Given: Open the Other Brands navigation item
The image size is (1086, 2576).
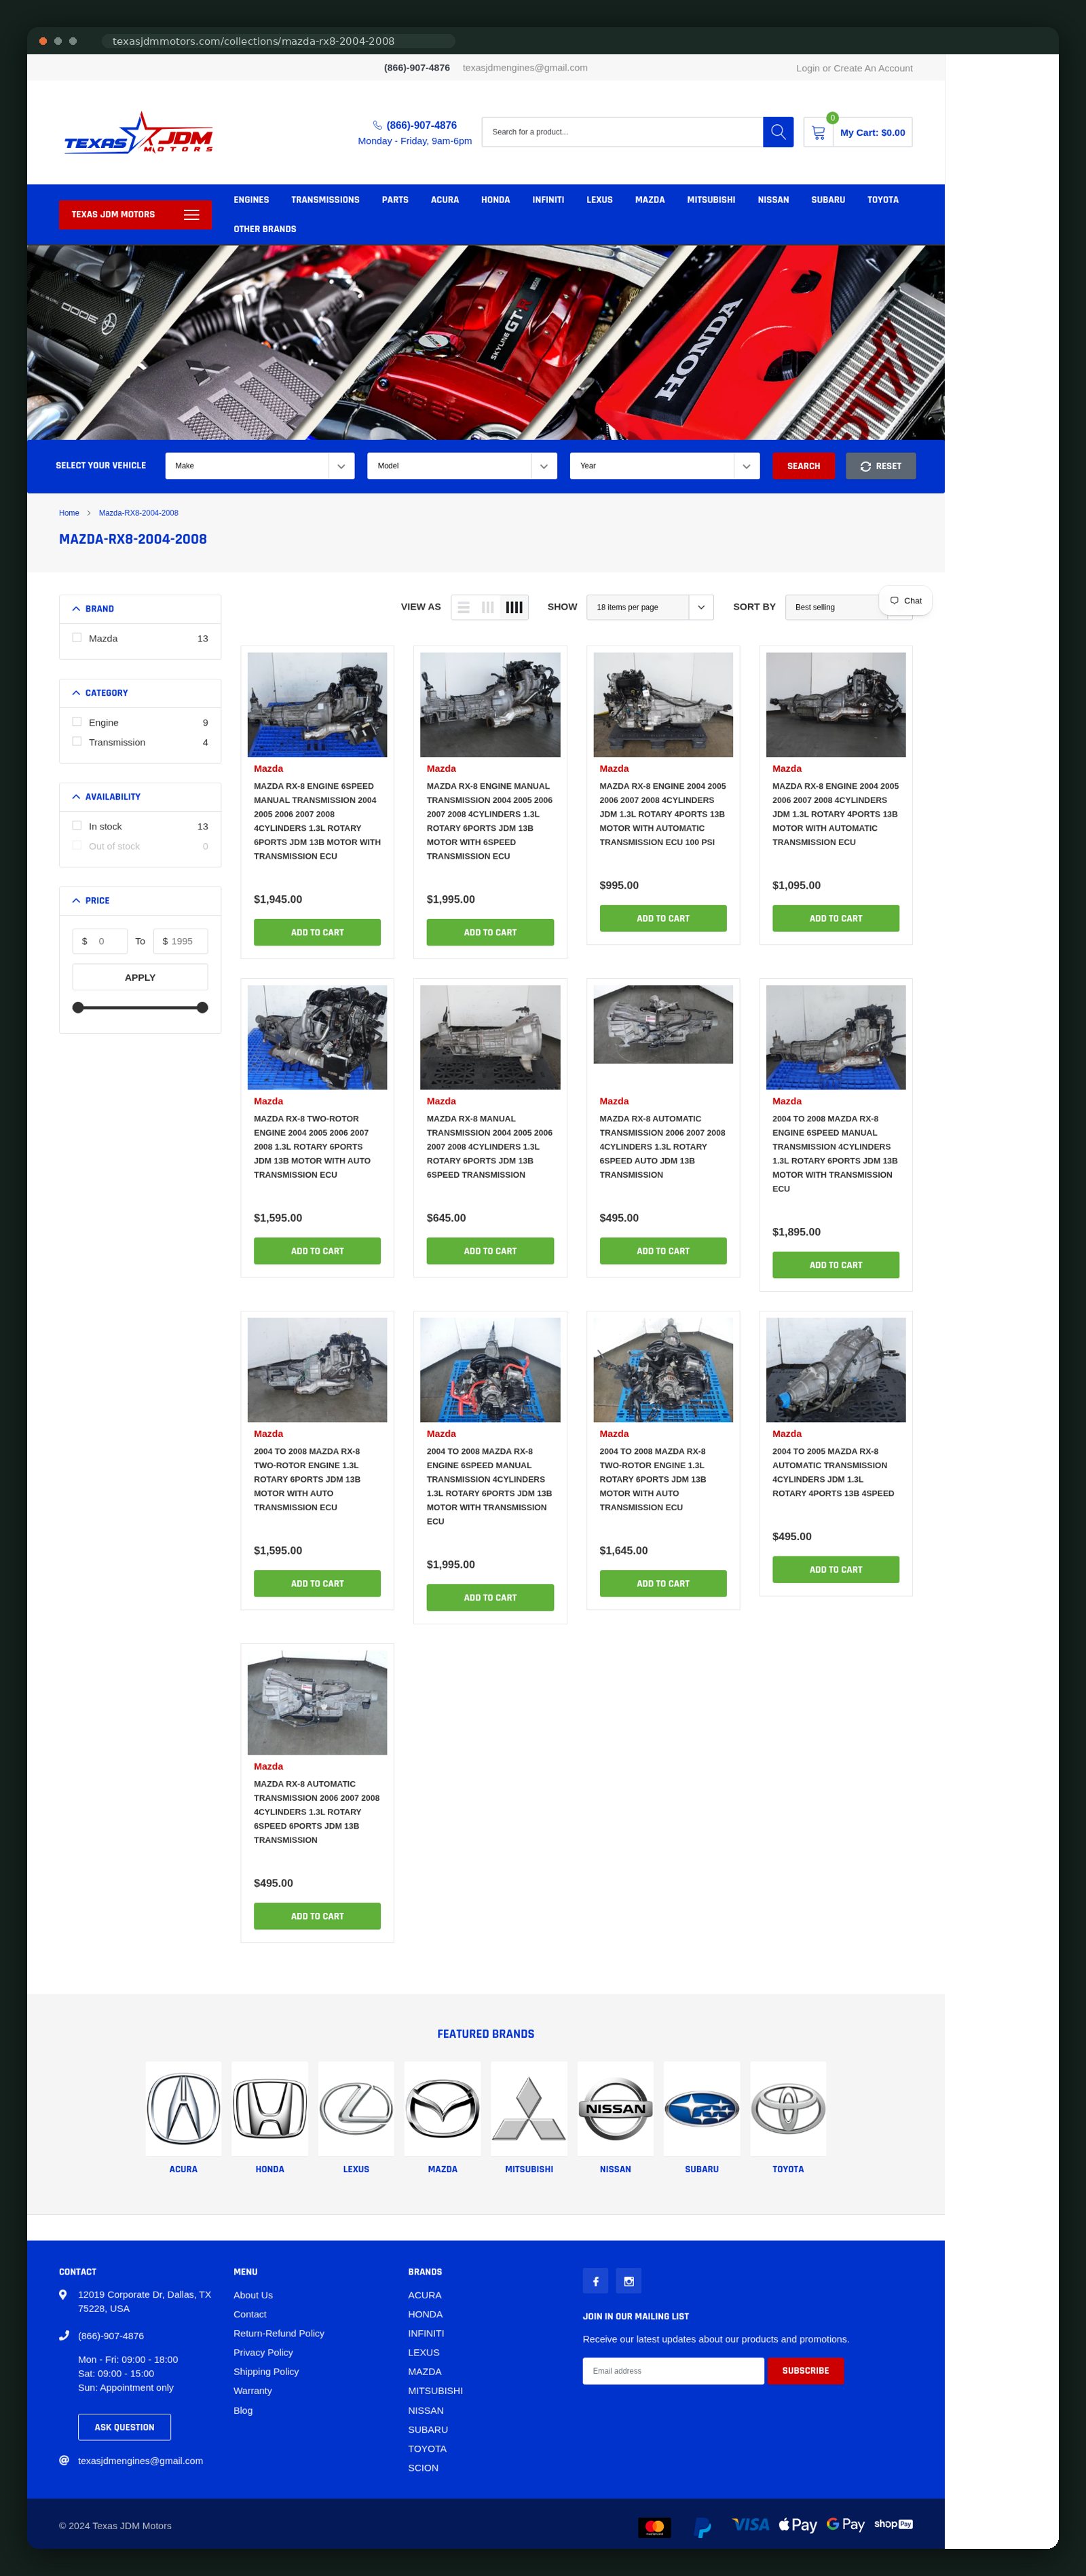Looking at the screenshot, I should 265,229.
